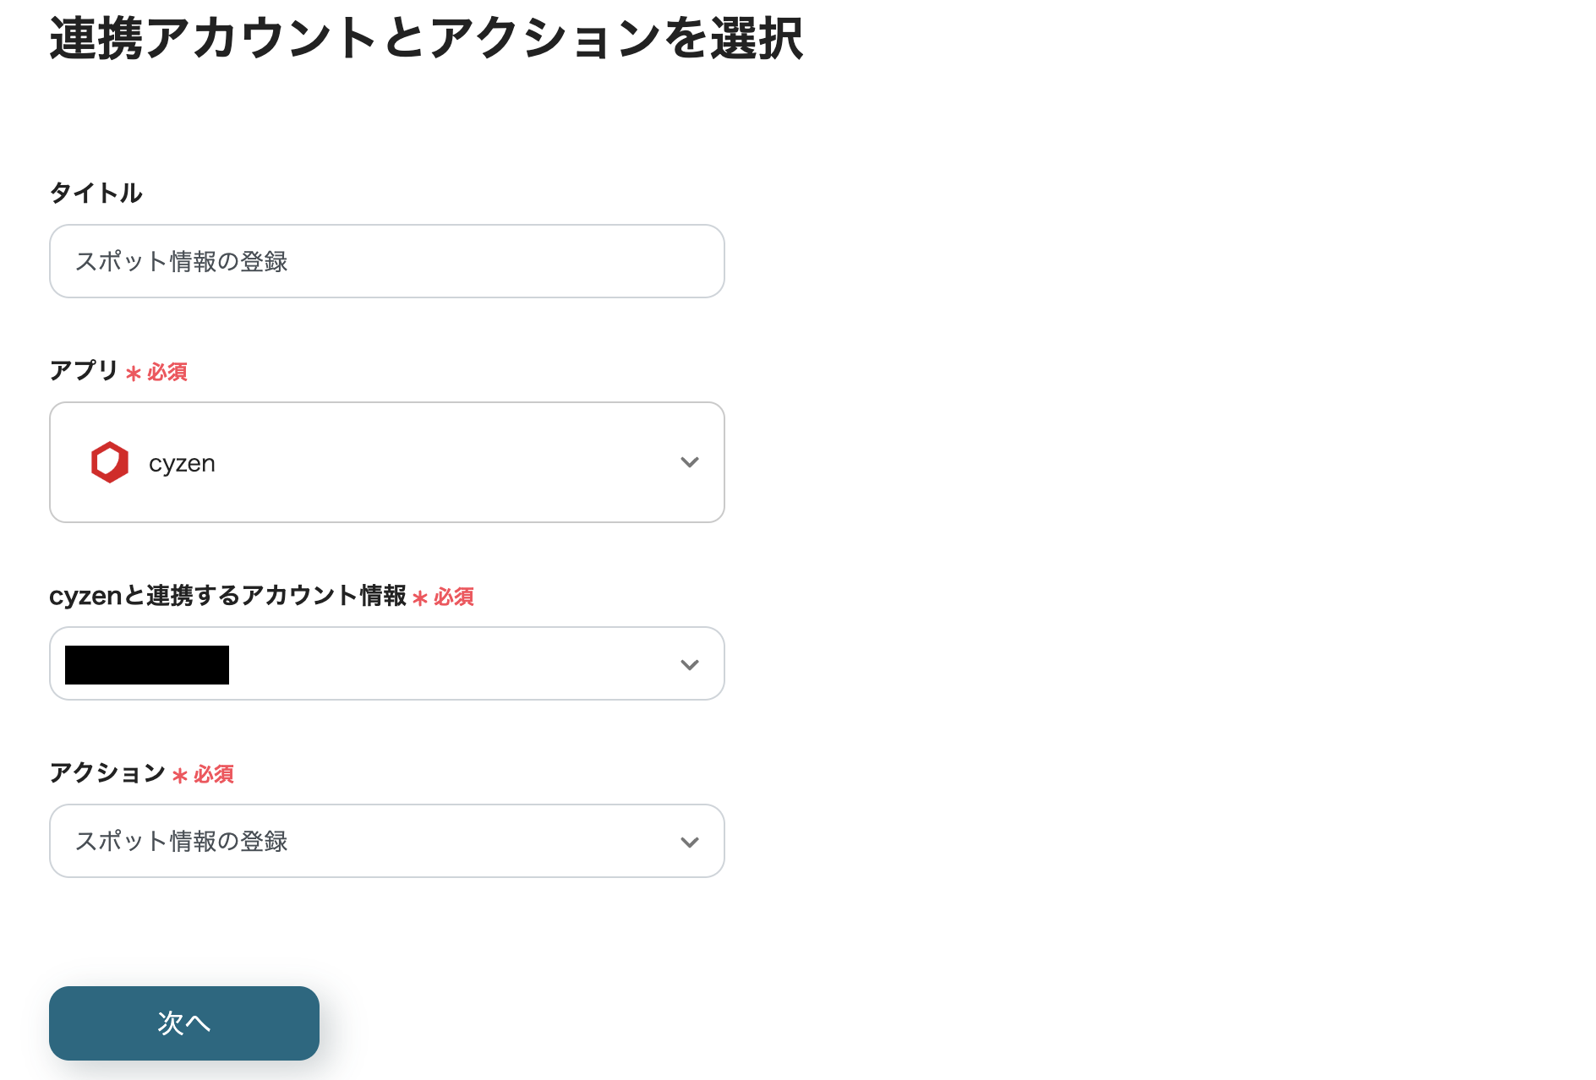Image resolution: width=1596 pixels, height=1080 pixels.
Task: Click the chevron on the app selector
Action: 690,461
